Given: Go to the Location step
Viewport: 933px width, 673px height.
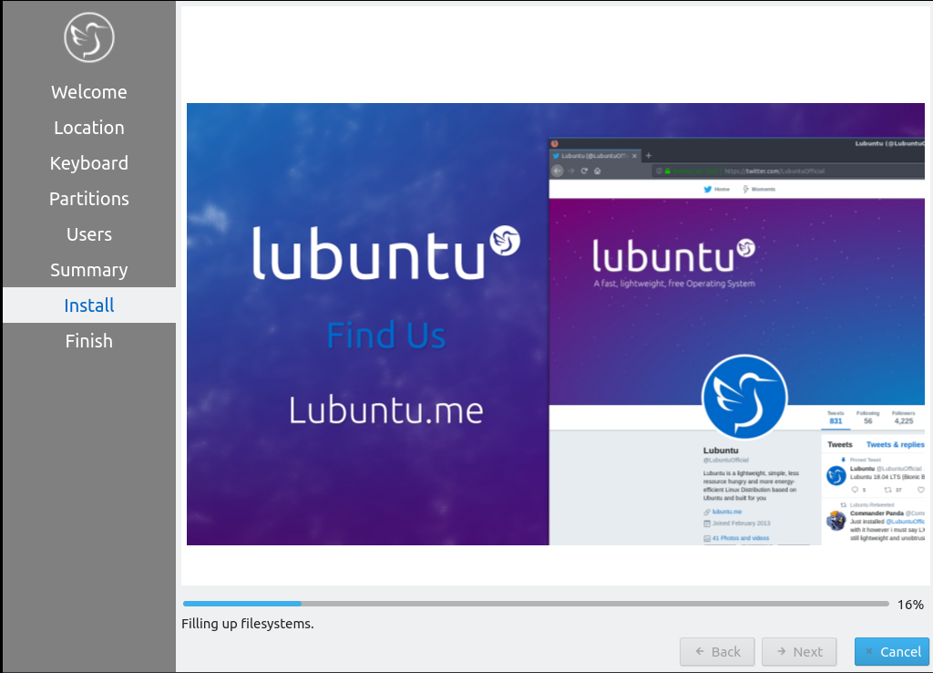Looking at the screenshot, I should coord(88,128).
